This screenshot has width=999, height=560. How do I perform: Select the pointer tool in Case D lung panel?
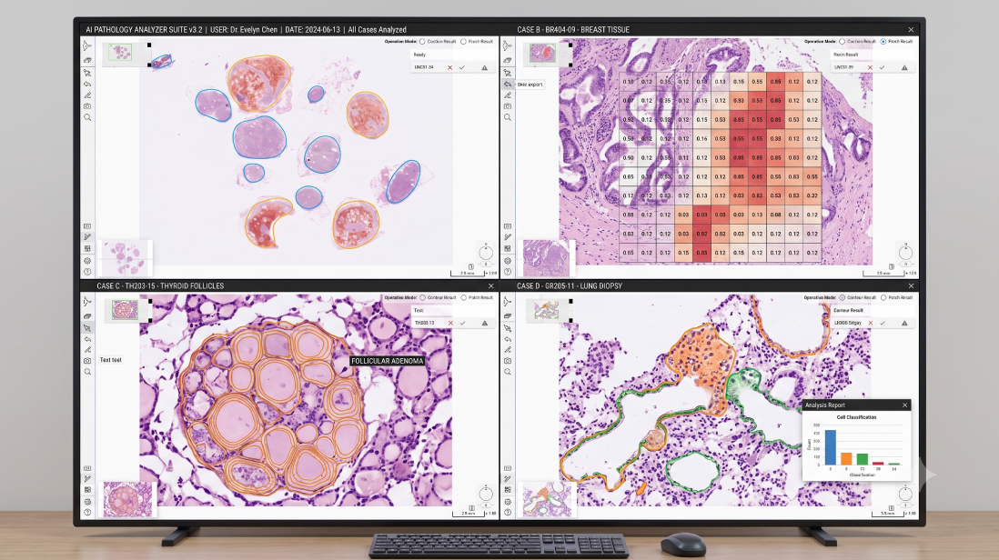pyautogui.click(x=508, y=302)
